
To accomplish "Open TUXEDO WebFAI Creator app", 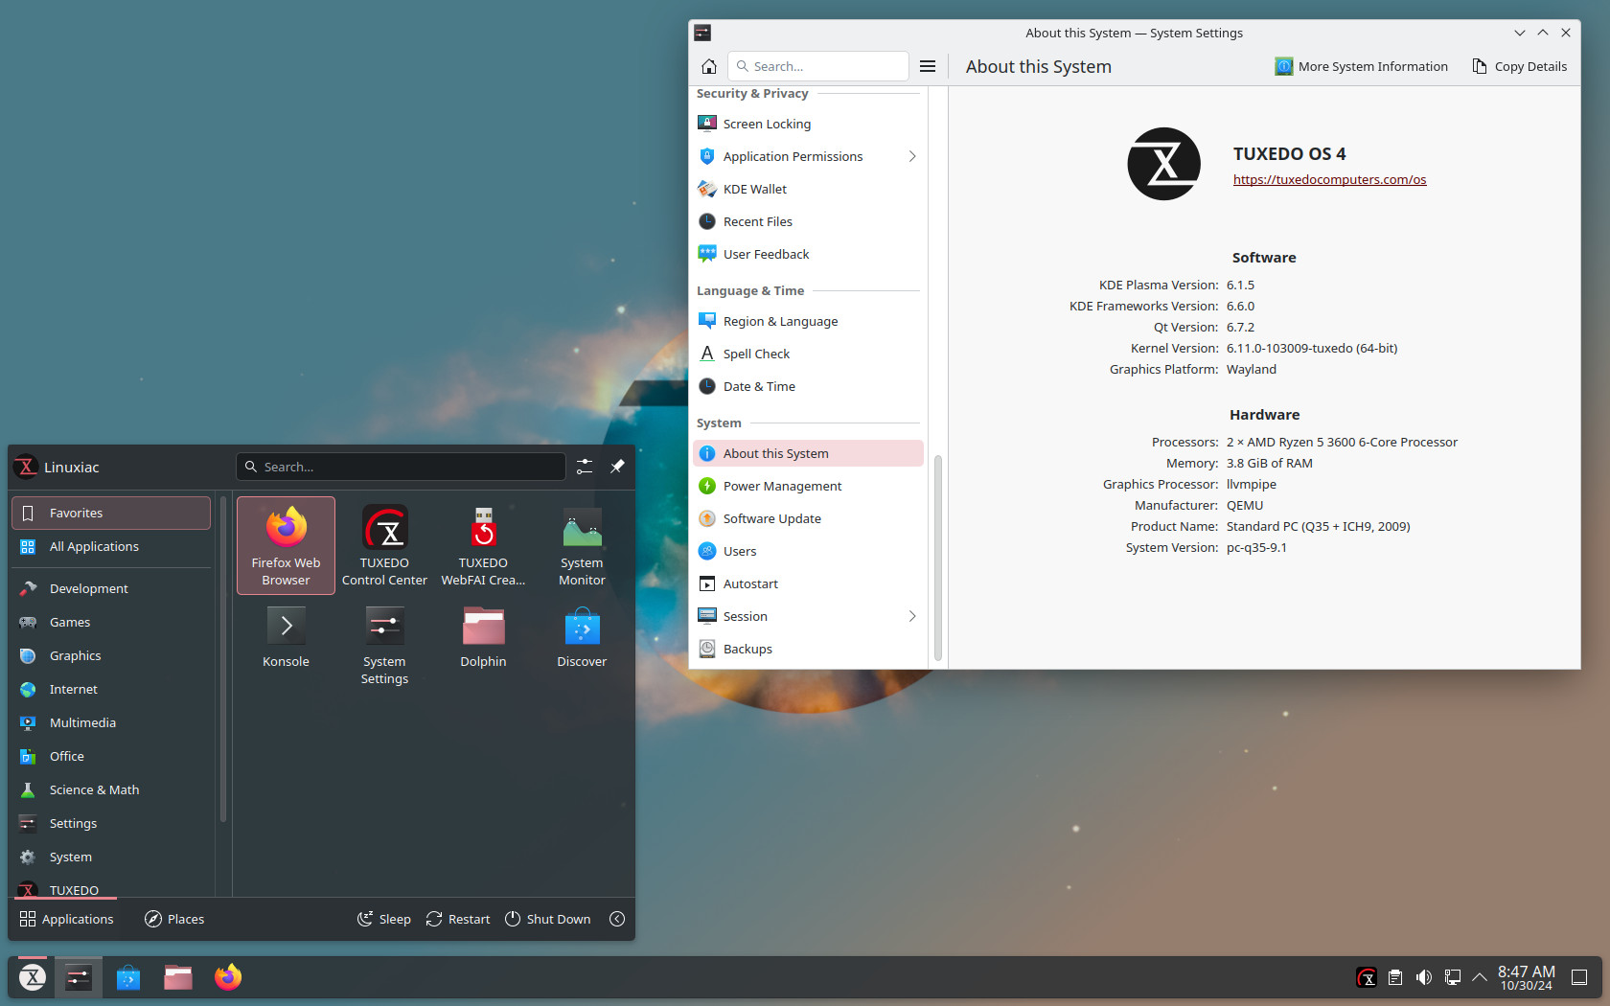I will click(x=483, y=545).
